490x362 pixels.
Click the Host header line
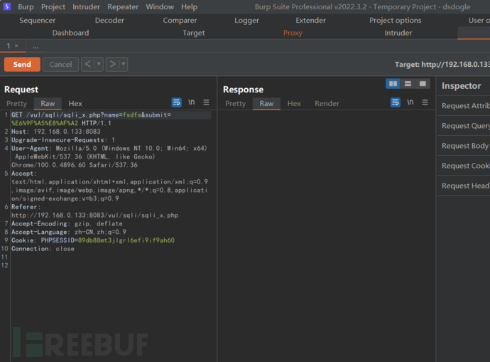tap(56, 132)
